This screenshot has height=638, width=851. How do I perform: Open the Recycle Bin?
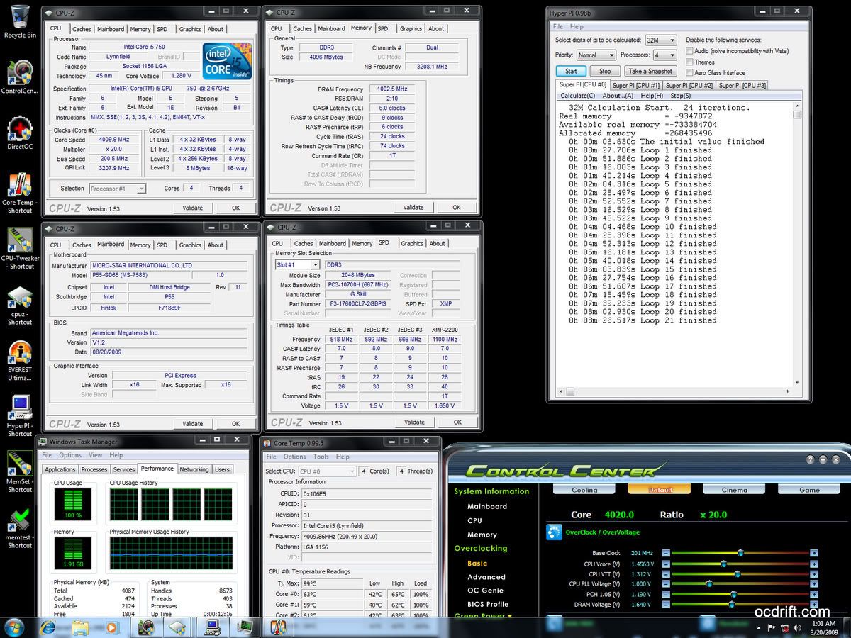pyautogui.click(x=20, y=18)
